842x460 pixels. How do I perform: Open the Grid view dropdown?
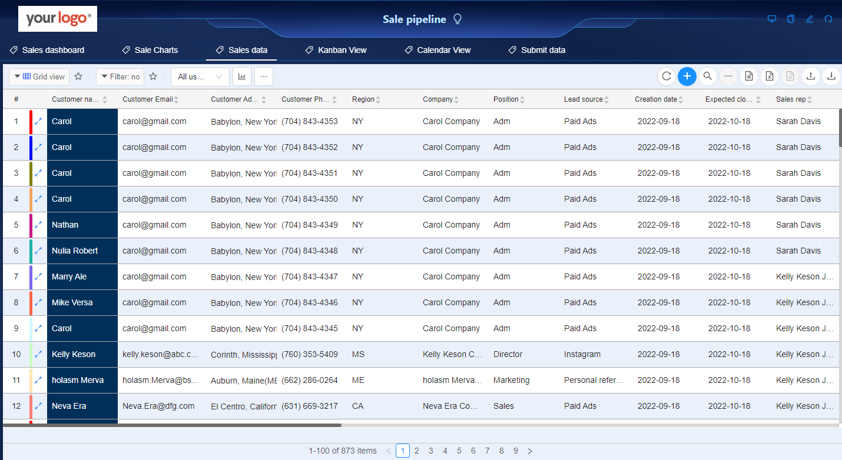[39, 76]
